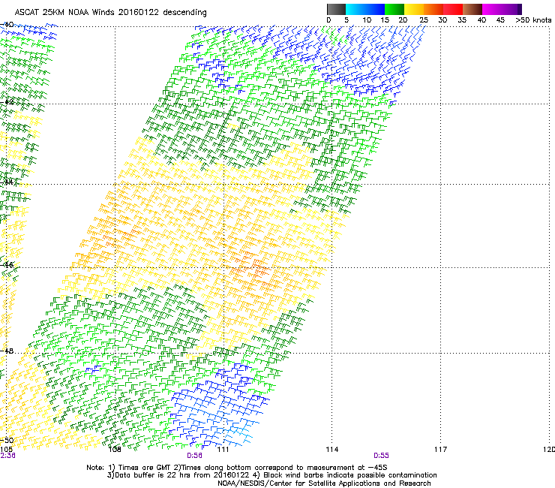The height and width of the screenshot is (488, 555).
Task: Select the brown 35-40 knots color bar segment
Action: (x=472, y=9)
